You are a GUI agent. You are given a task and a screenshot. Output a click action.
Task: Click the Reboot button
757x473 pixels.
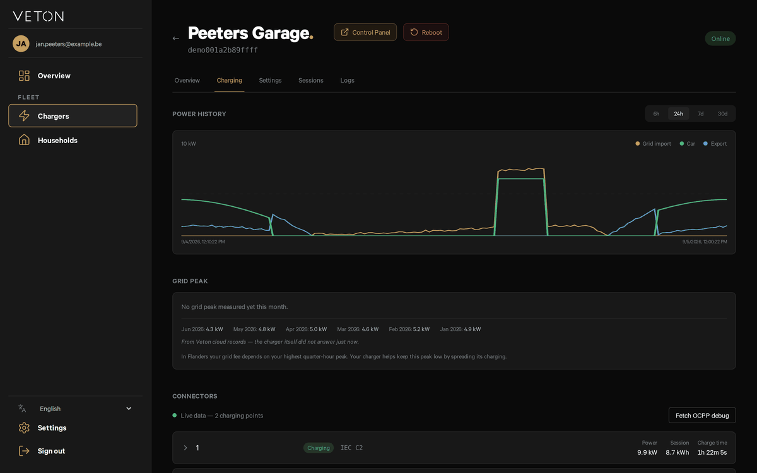[426, 32]
